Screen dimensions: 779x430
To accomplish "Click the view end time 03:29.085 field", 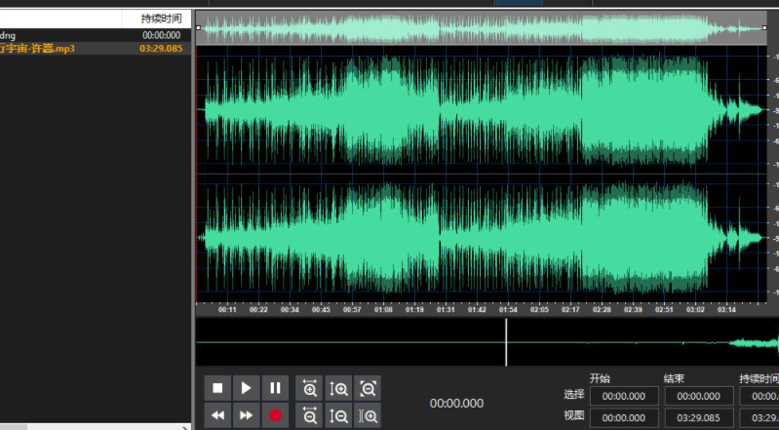I will coord(698,418).
